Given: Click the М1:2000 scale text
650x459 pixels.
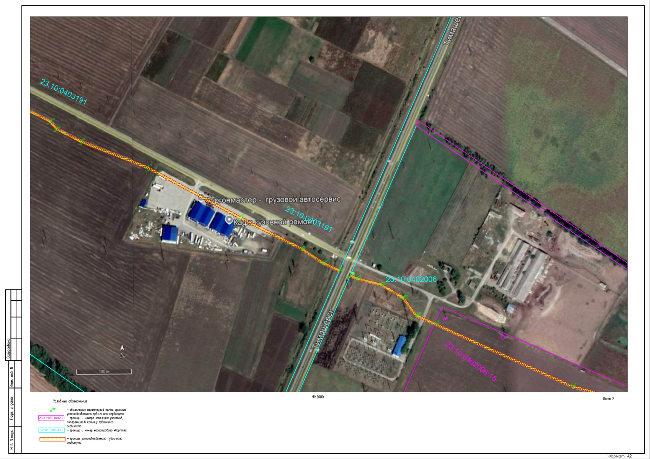Looking at the screenshot, I should point(317,397).
